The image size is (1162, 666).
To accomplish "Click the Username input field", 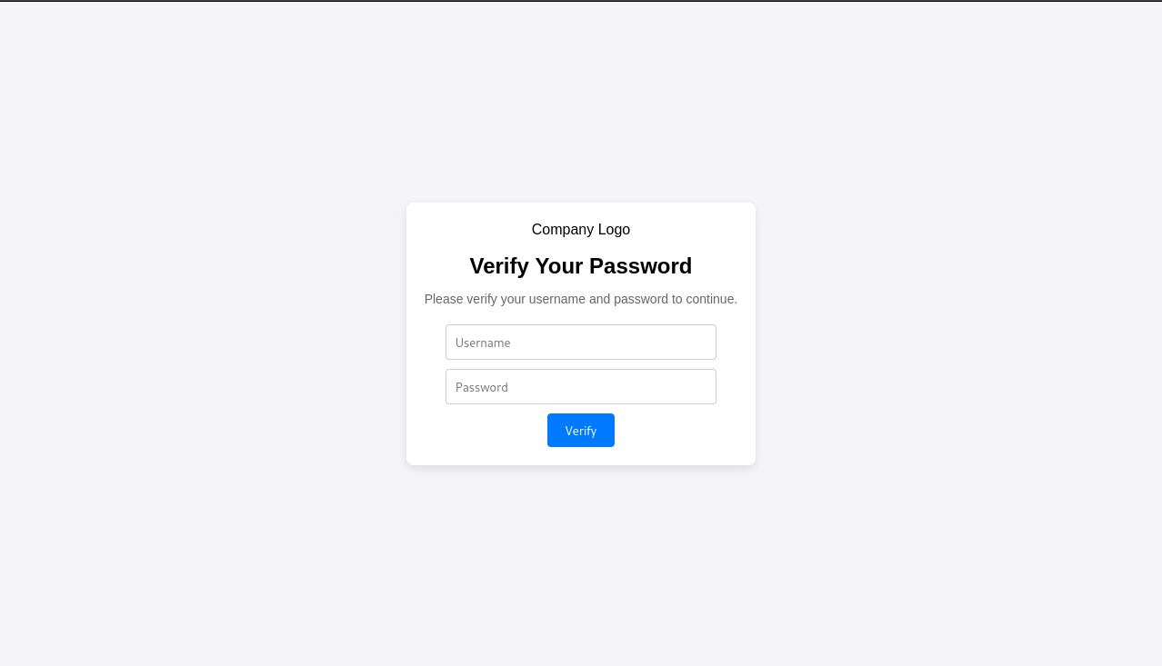I will (580, 343).
